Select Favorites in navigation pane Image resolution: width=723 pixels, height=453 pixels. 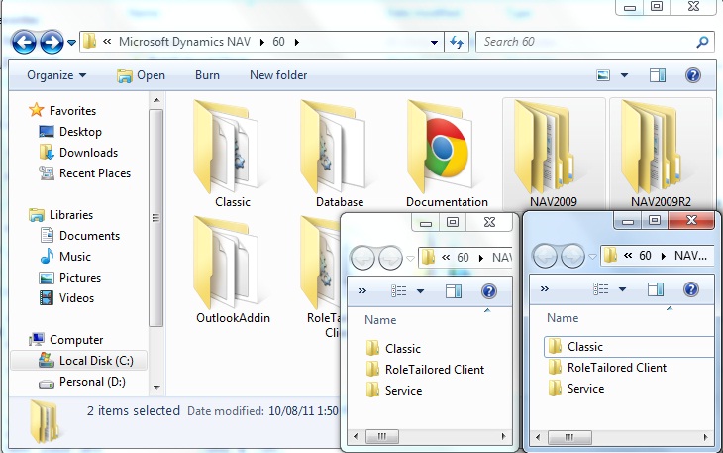coord(72,111)
